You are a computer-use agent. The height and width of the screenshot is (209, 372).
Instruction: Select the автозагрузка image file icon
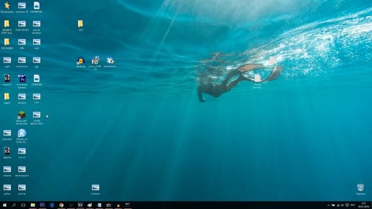point(22,169)
